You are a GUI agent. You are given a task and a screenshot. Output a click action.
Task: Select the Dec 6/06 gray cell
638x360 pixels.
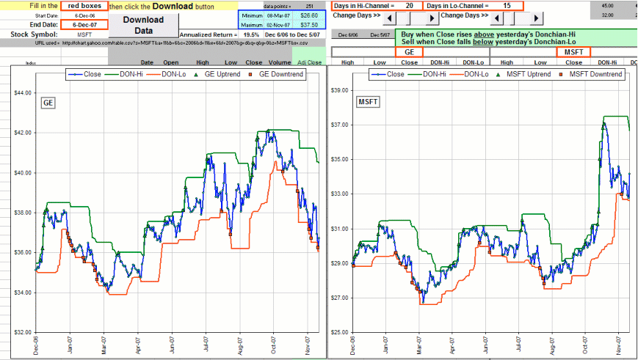tap(348, 35)
